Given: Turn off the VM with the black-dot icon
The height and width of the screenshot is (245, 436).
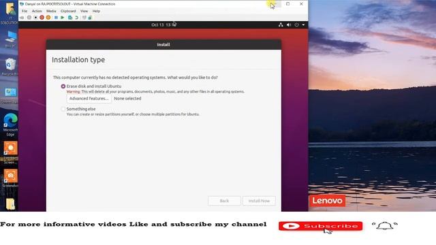Looking at the screenshot, I should [x=35, y=18].
